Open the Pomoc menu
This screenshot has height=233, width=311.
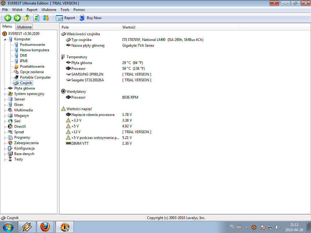point(79,10)
